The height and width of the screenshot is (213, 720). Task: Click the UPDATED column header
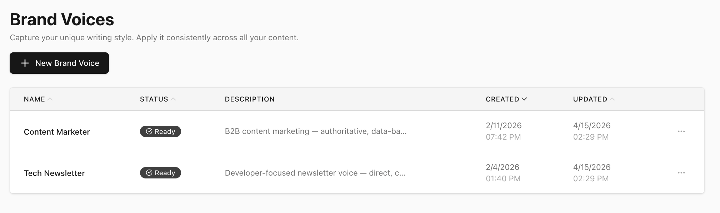pos(590,99)
